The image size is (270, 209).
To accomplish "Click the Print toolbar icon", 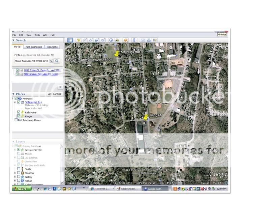I will (148, 40).
